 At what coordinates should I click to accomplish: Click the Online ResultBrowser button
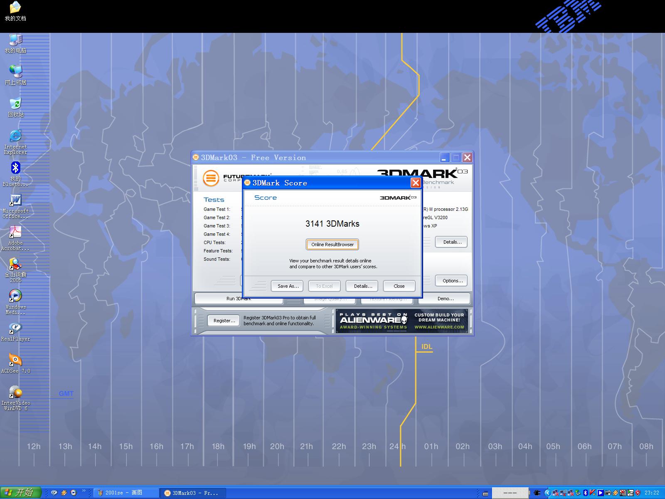pyautogui.click(x=332, y=245)
